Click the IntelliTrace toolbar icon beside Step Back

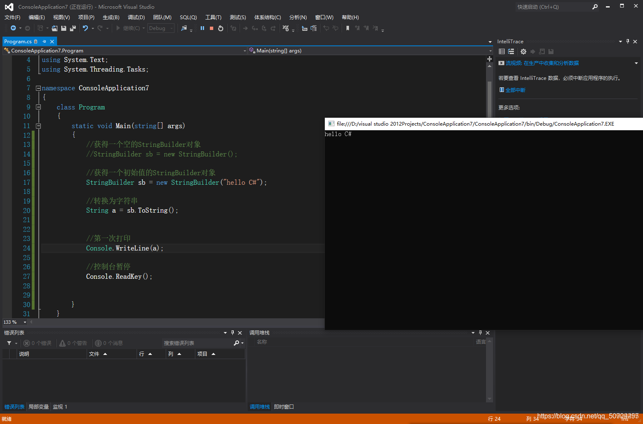point(286,28)
